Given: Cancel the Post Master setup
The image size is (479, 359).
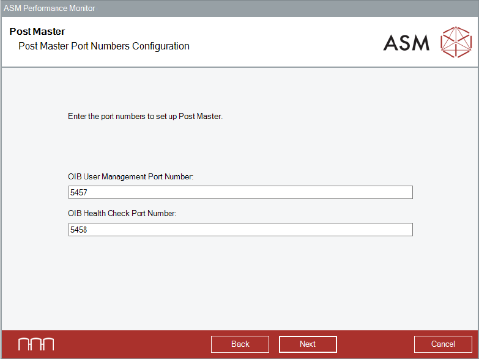Looking at the screenshot, I should tap(443, 344).
